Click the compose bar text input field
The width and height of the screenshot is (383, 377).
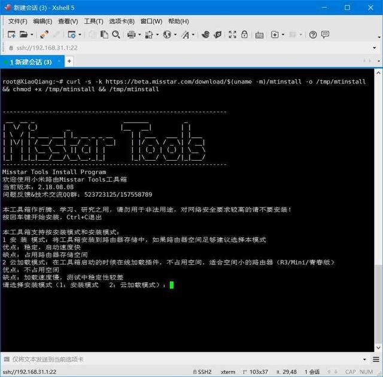[186, 359]
